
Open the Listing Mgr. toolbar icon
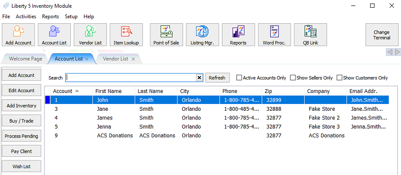202,35
